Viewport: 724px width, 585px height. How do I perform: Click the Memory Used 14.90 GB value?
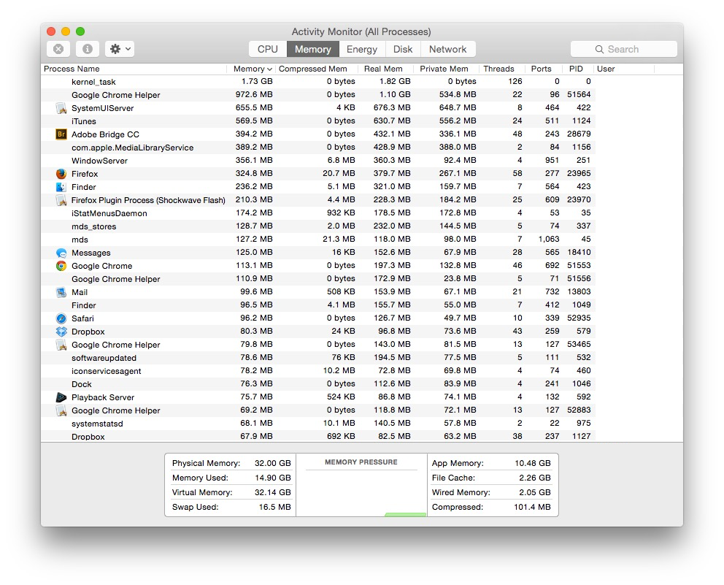(x=272, y=478)
